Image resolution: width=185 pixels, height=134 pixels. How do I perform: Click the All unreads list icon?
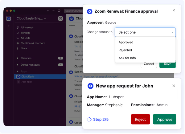[18, 28]
